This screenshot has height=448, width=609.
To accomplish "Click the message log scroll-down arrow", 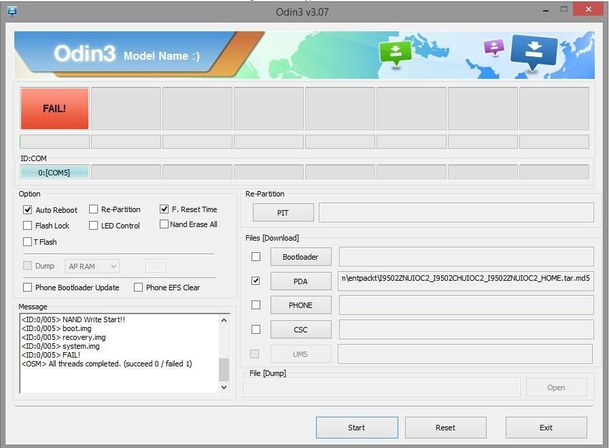I will point(224,387).
